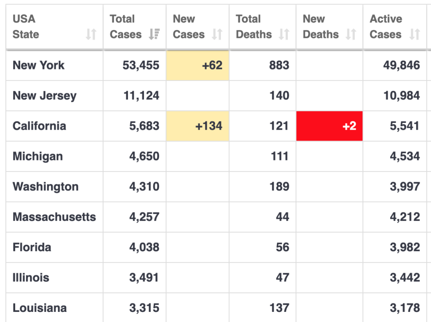The width and height of the screenshot is (431, 322).
Task: Click the yellow +62 new cases cell
Action: coord(198,65)
